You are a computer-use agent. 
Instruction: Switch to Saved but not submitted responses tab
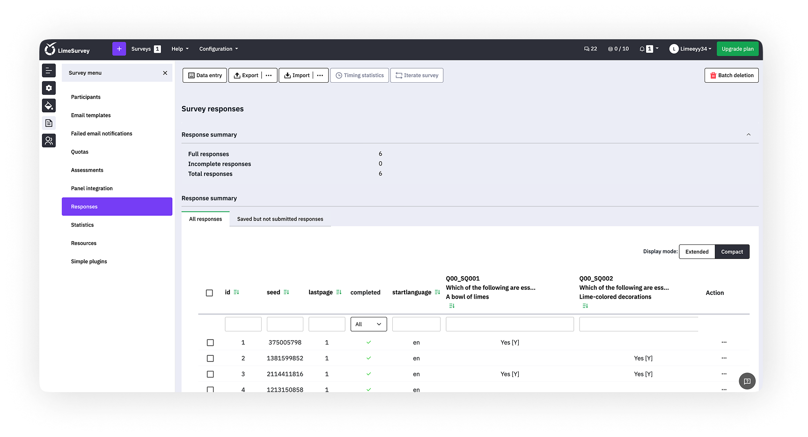point(280,219)
